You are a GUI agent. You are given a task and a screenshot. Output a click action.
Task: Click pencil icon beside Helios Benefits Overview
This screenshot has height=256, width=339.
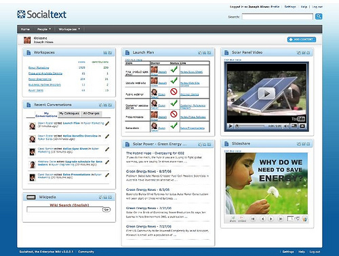pos(107,136)
